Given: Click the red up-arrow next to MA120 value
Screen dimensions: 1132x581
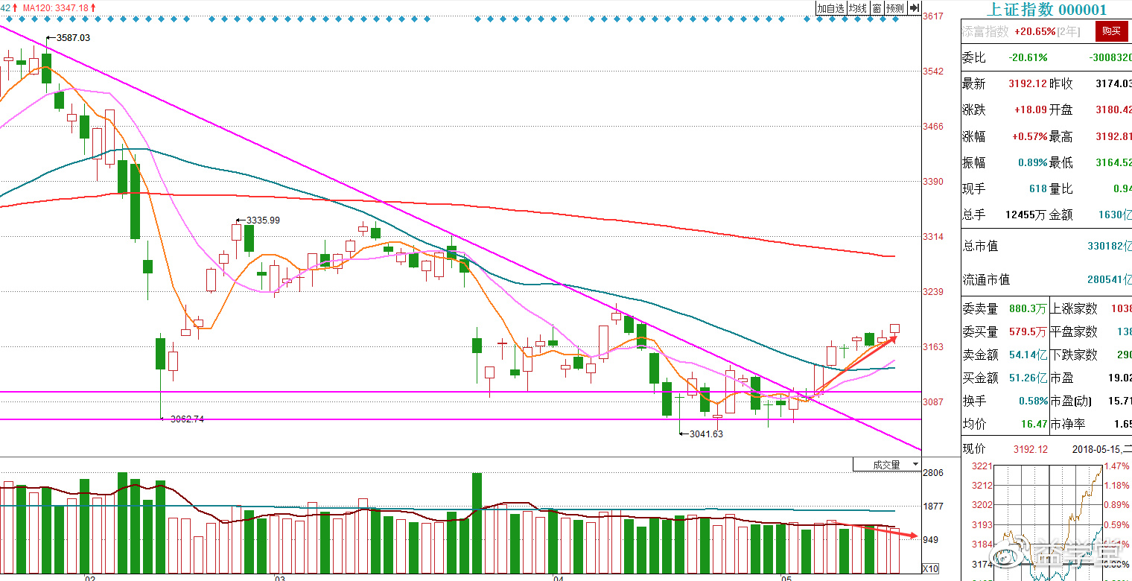Looking at the screenshot, I should (93, 7).
